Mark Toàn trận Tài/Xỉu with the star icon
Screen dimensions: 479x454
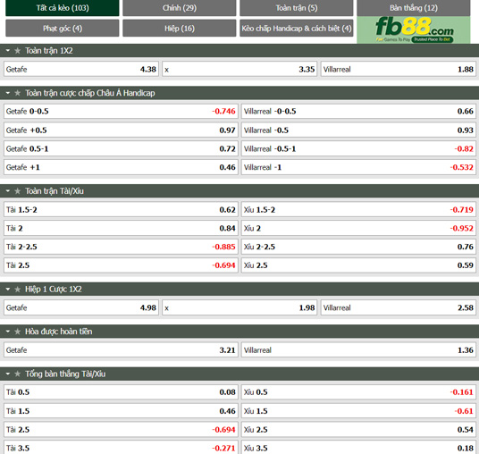[17, 191]
